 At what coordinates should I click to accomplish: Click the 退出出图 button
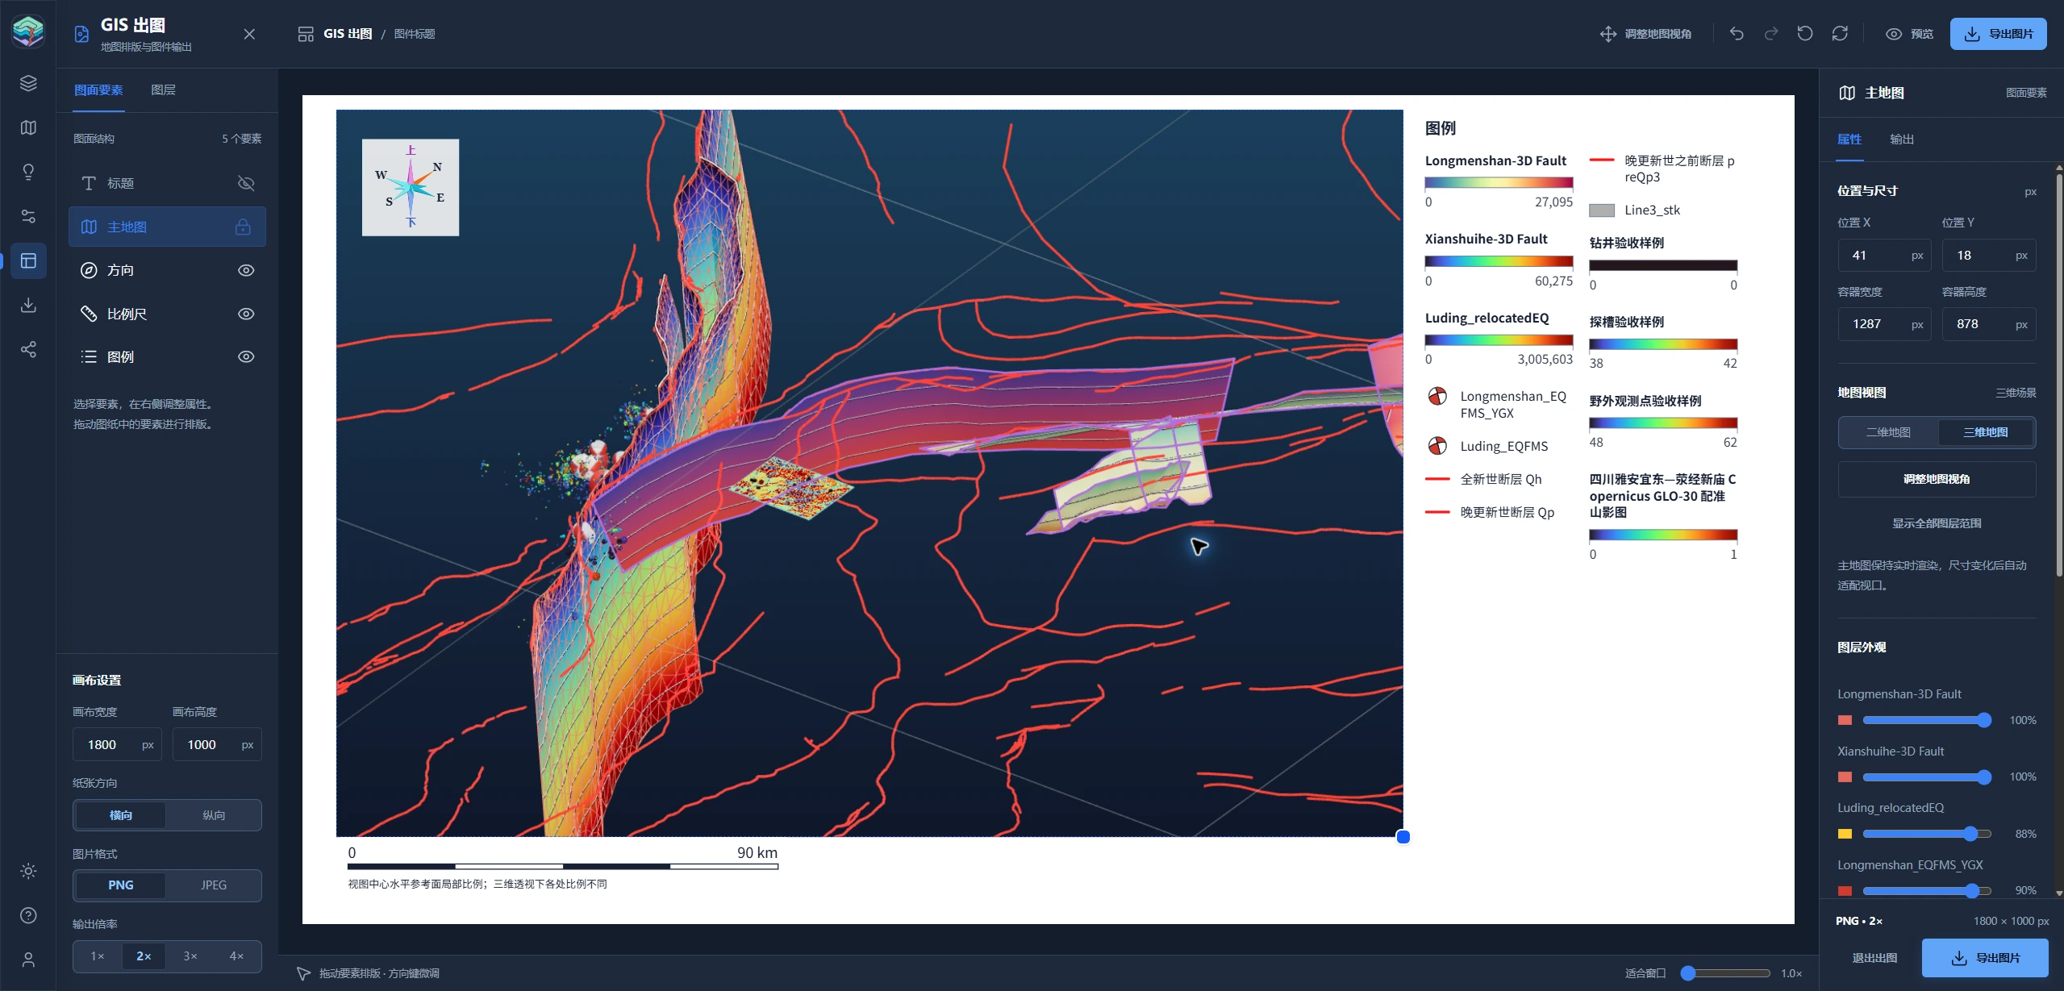point(1874,958)
